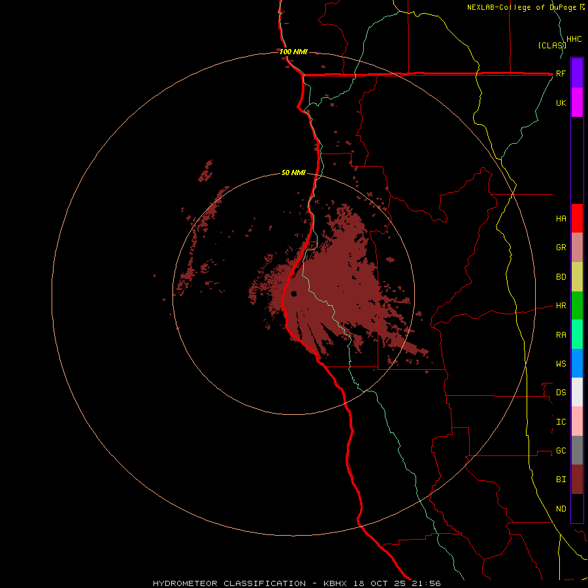588x588 pixels.
Task: Click the ND black legend swatch
Action: click(x=577, y=508)
